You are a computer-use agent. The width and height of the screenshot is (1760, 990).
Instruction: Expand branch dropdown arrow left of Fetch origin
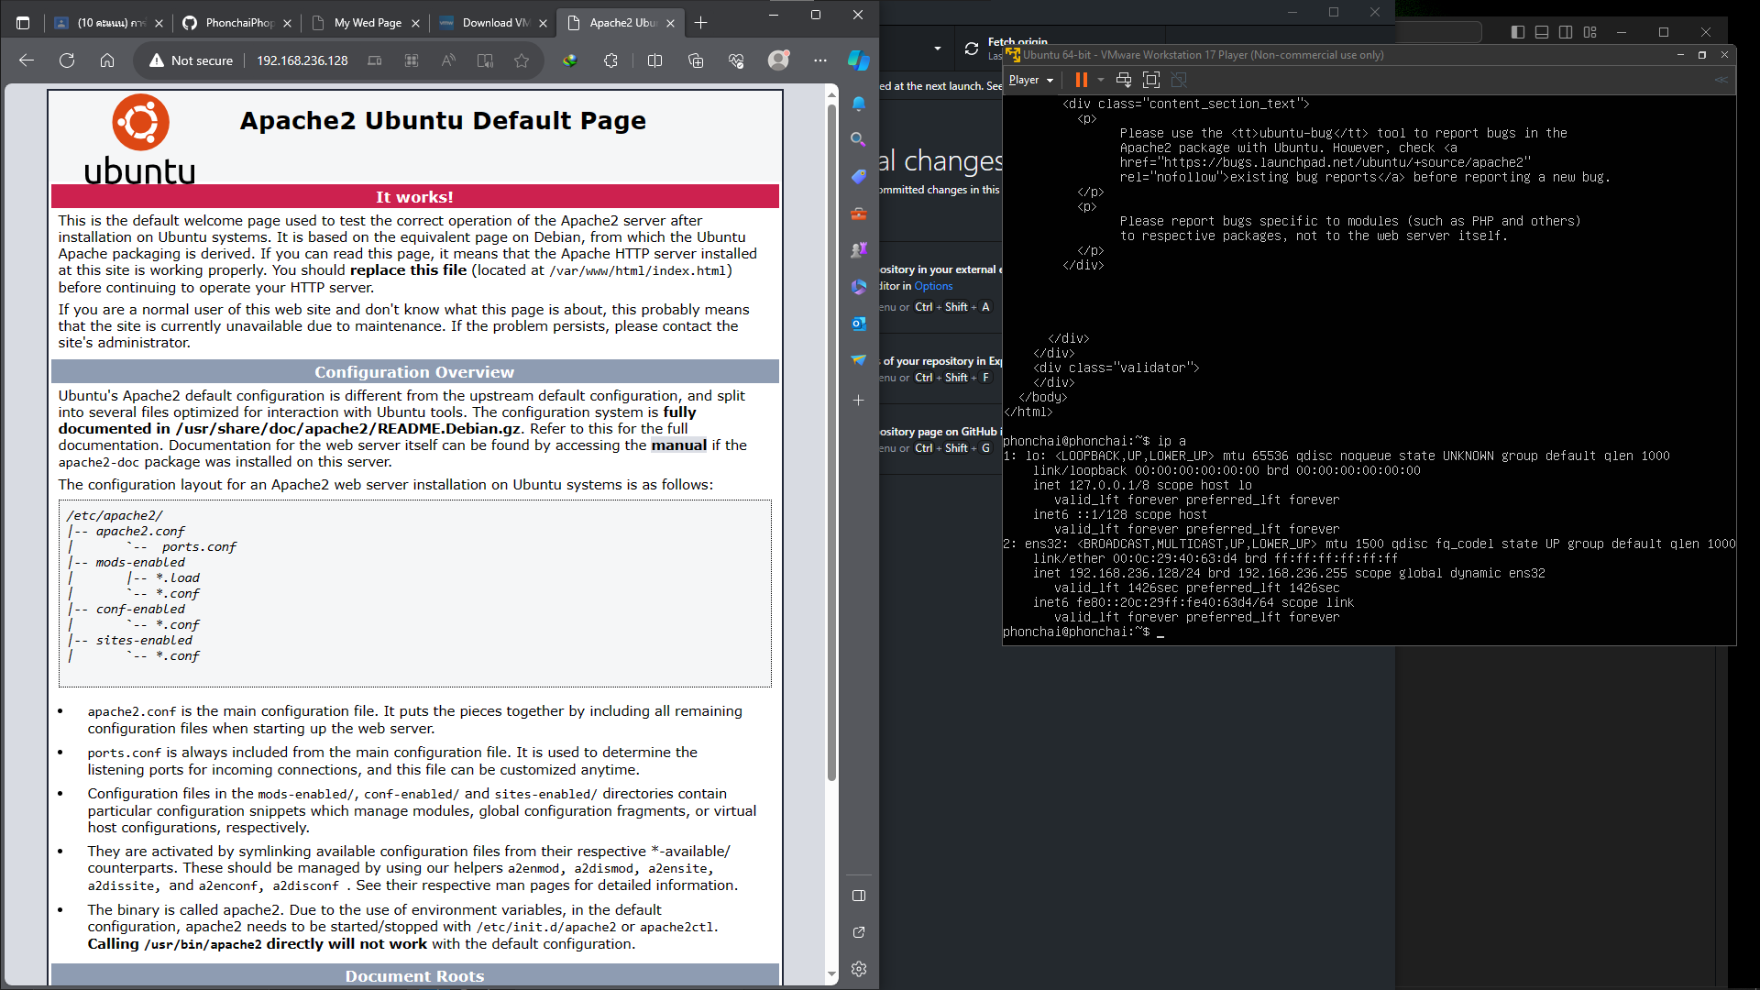(937, 49)
